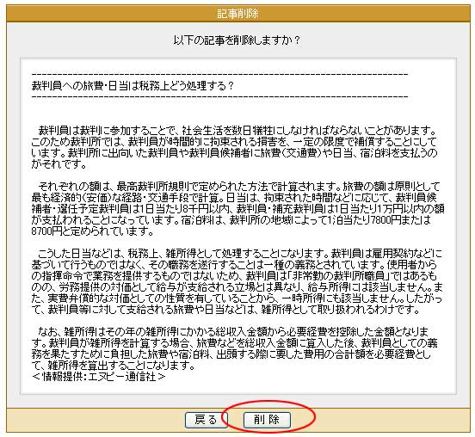Click article title 裁判員への旅費・日当は税務上どう処理する？
Viewport: 475px width, 437px height.
[x=133, y=86]
